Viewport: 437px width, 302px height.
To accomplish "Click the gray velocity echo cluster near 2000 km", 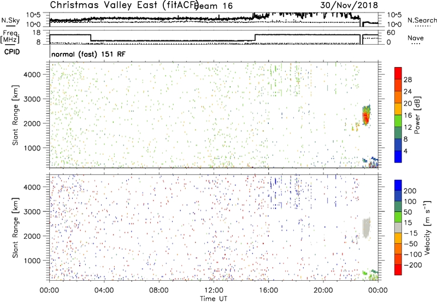I will 366,228.
